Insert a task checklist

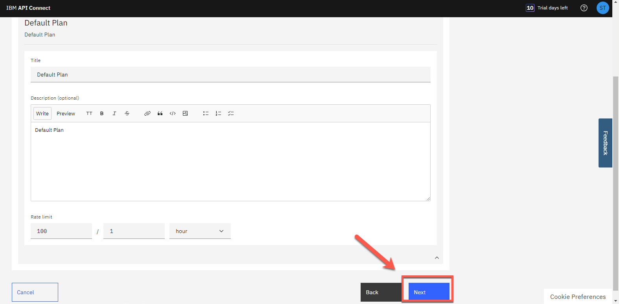(x=231, y=113)
